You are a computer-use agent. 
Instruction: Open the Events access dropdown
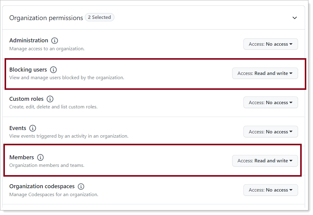point(270,132)
